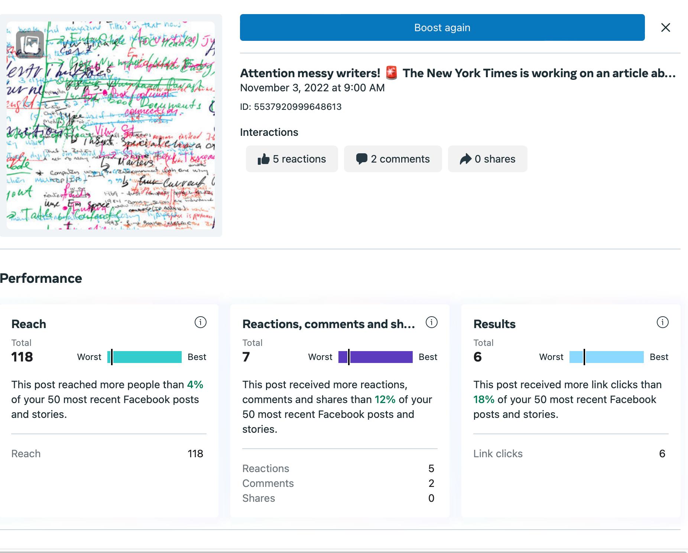Click the Link clicks row label
The image size is (688, 553).
click(498, 454)
